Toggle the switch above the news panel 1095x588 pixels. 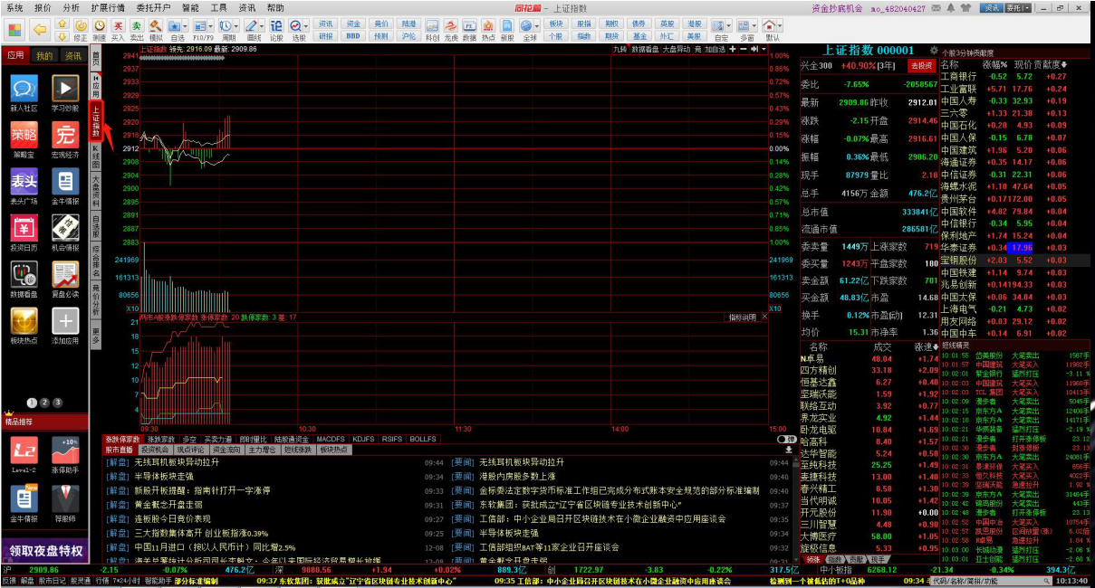click(785, 439)
